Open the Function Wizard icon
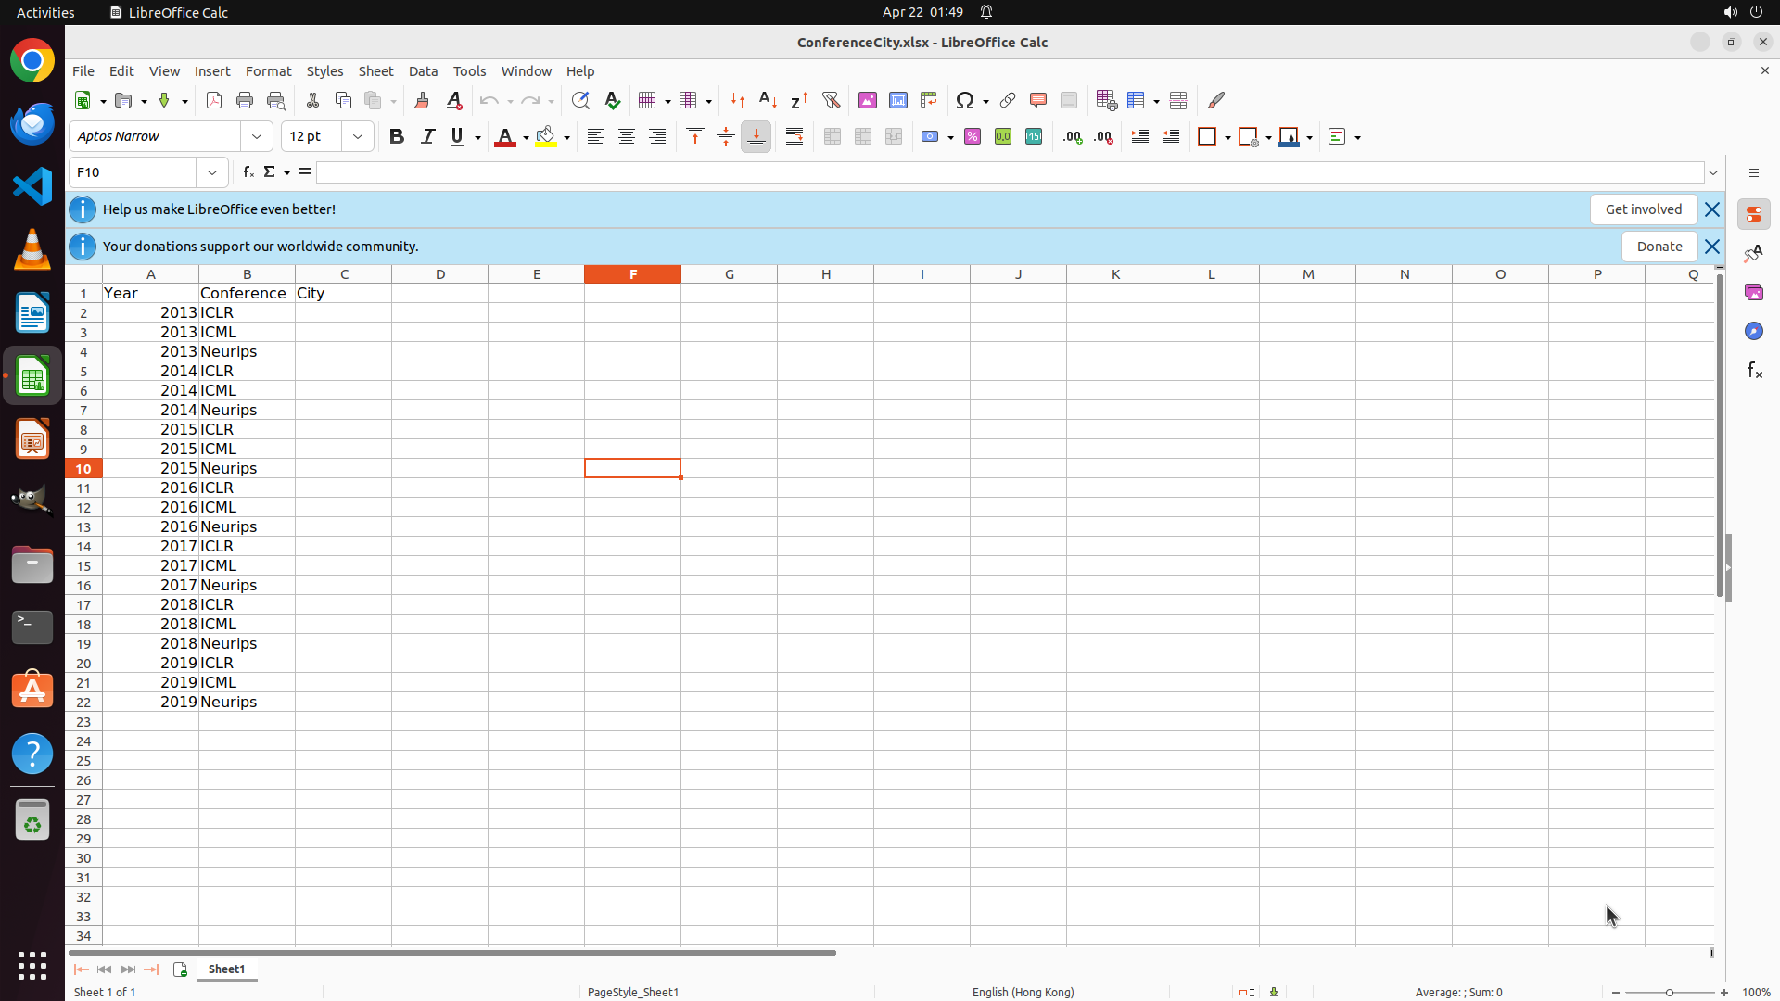This screenshot has width=1780, height=1001. [x=248, y=172]
